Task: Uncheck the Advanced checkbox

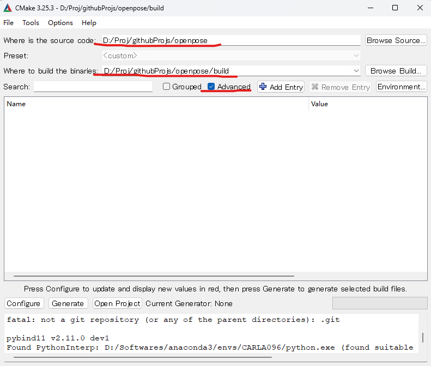Action: pyautogui.click(x=211, y=87)
